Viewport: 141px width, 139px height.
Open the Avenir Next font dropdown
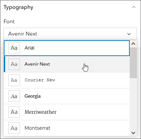tap(70, 34)
